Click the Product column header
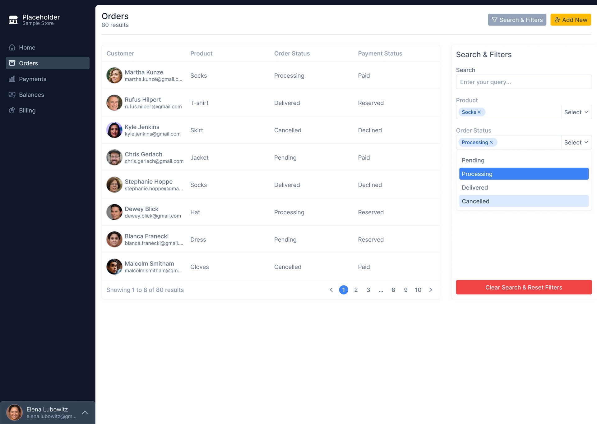The width and height of the screenshot is (597, 424). point(201,53)
